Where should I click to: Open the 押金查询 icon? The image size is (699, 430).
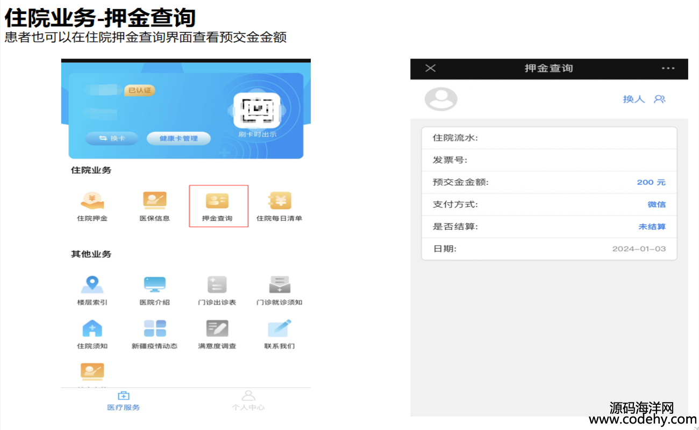pos(217,200)
